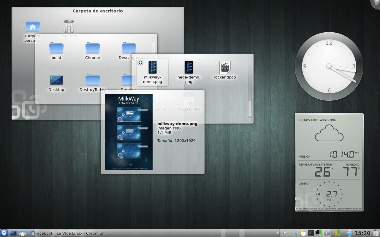This screenshot has width=380, height=237.
Task: Click the monitor with green bar tray icon
Action: 319,233
